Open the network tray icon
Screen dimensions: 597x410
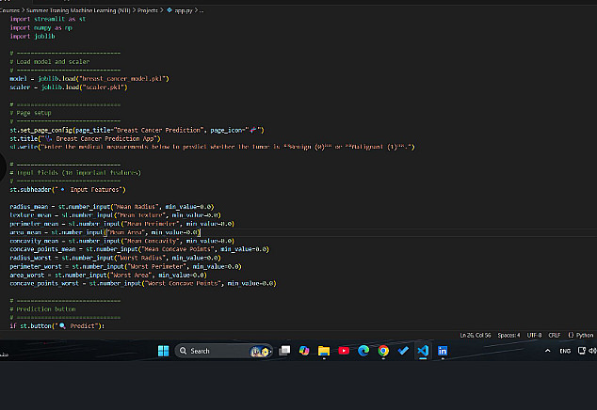coord(581,351)
